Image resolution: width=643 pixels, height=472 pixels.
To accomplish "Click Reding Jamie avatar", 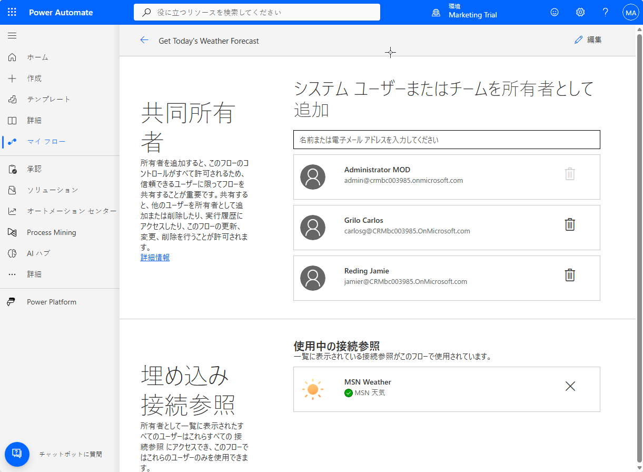I will [313, 278].
